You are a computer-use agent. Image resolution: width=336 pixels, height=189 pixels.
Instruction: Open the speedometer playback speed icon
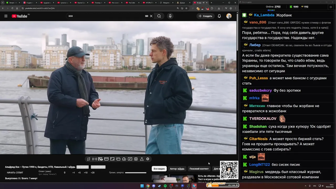[x=124, y=159]
